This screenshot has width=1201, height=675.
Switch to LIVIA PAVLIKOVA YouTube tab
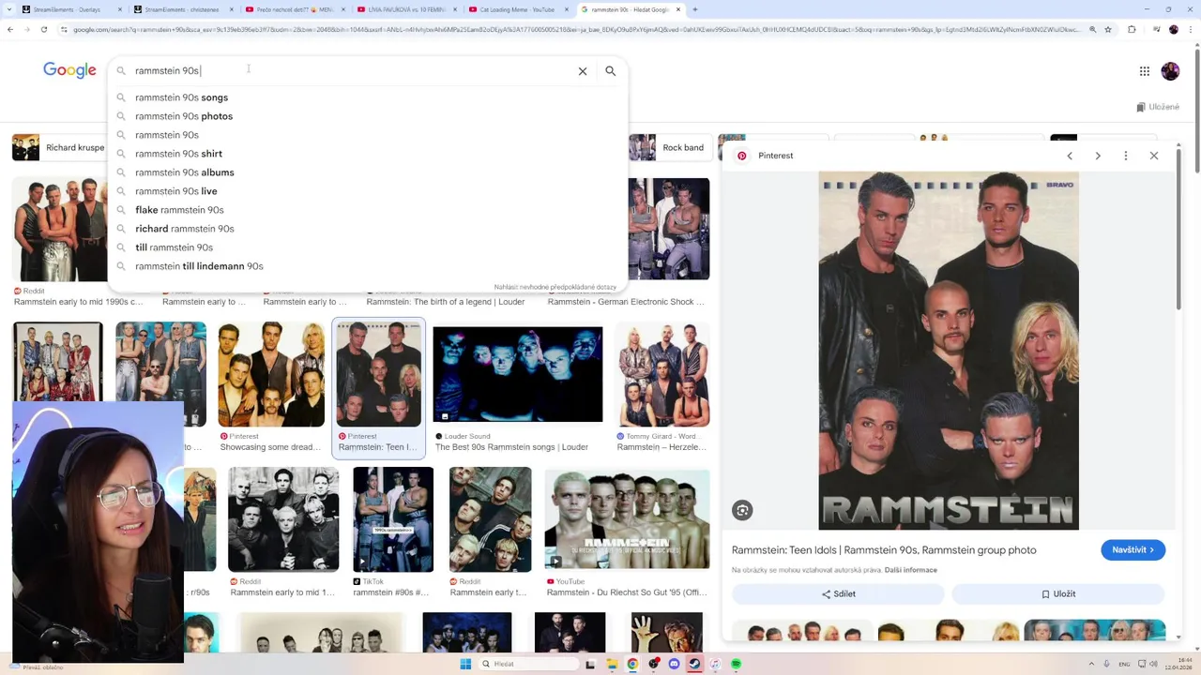[405, 9]
